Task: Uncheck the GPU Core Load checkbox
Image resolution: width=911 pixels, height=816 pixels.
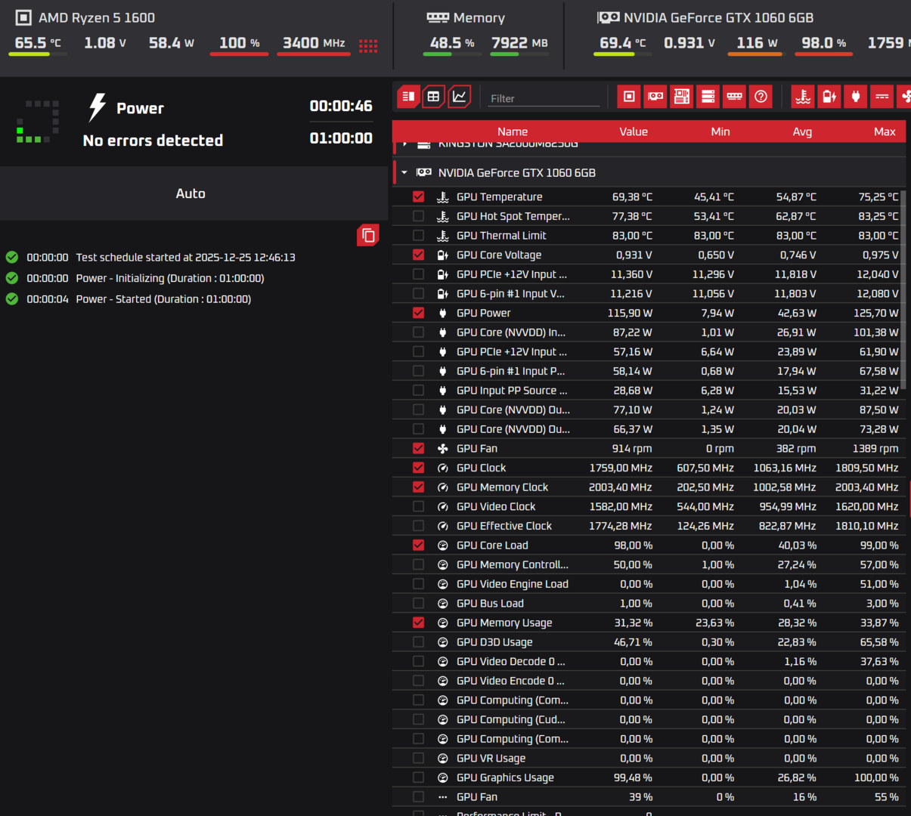Action: pyautogui.click(x=418, y=545)
